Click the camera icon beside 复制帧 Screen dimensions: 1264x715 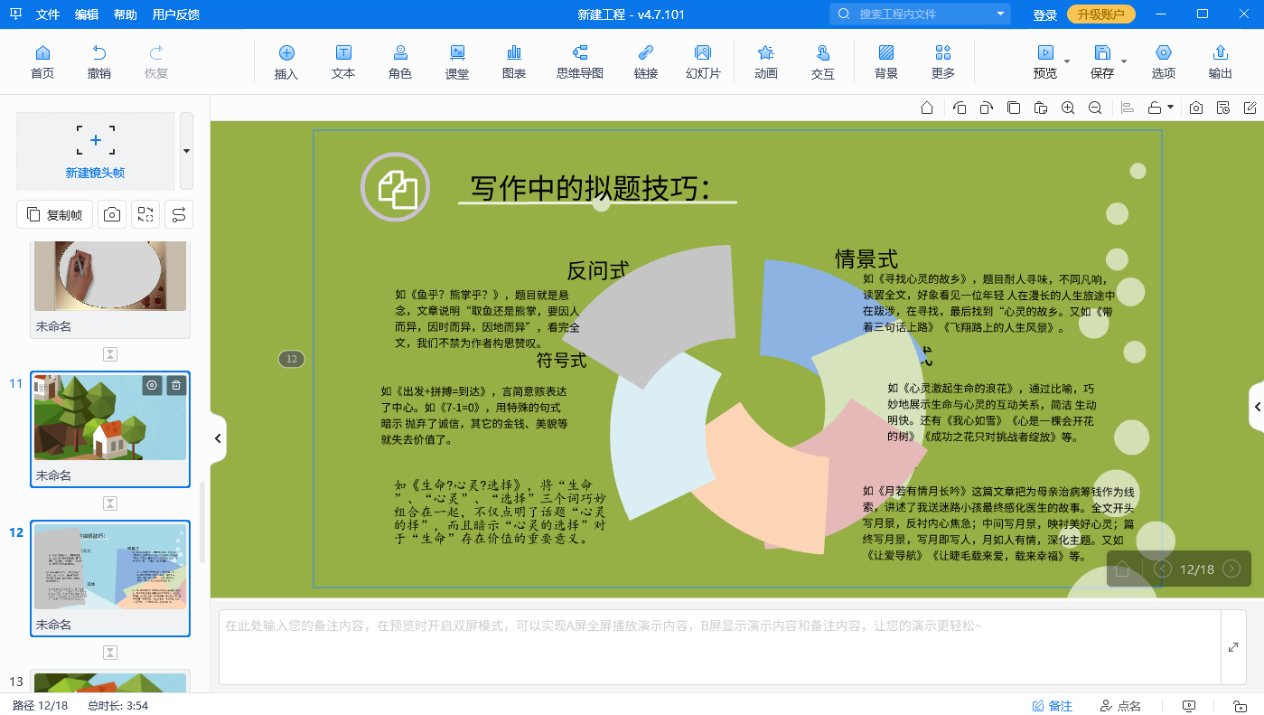(x=112, y=214)
